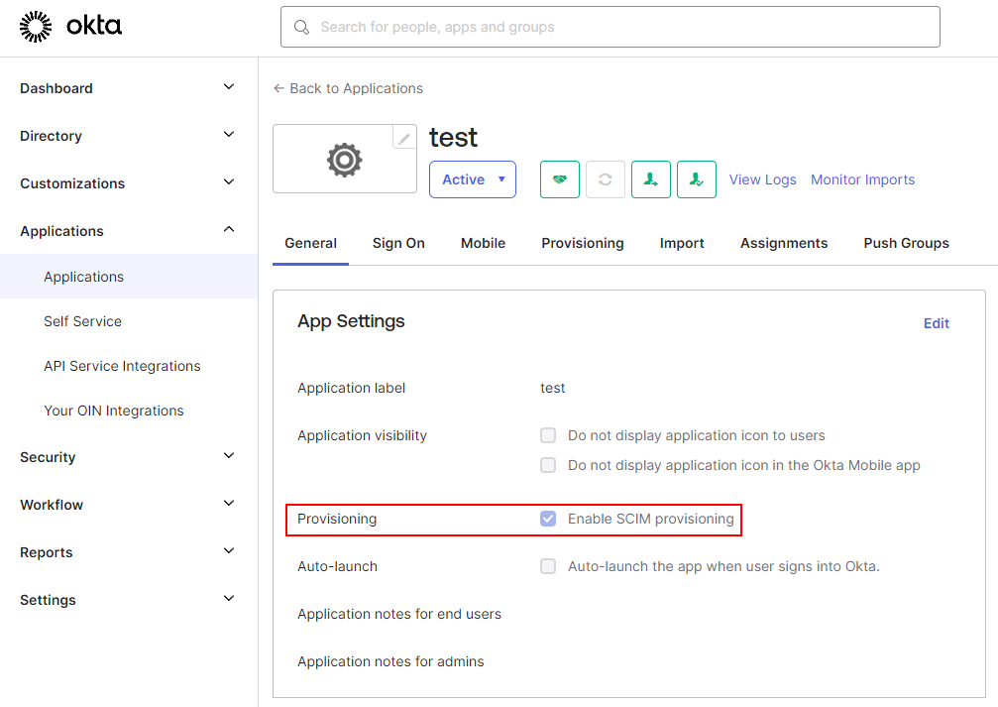Switch to the Provisioning tab
This screenshot has height=707, width=998.
point(583,243)
